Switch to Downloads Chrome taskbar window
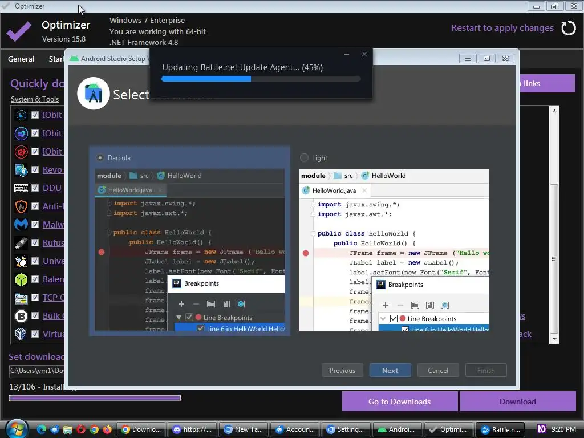 (x=141, y=429)
